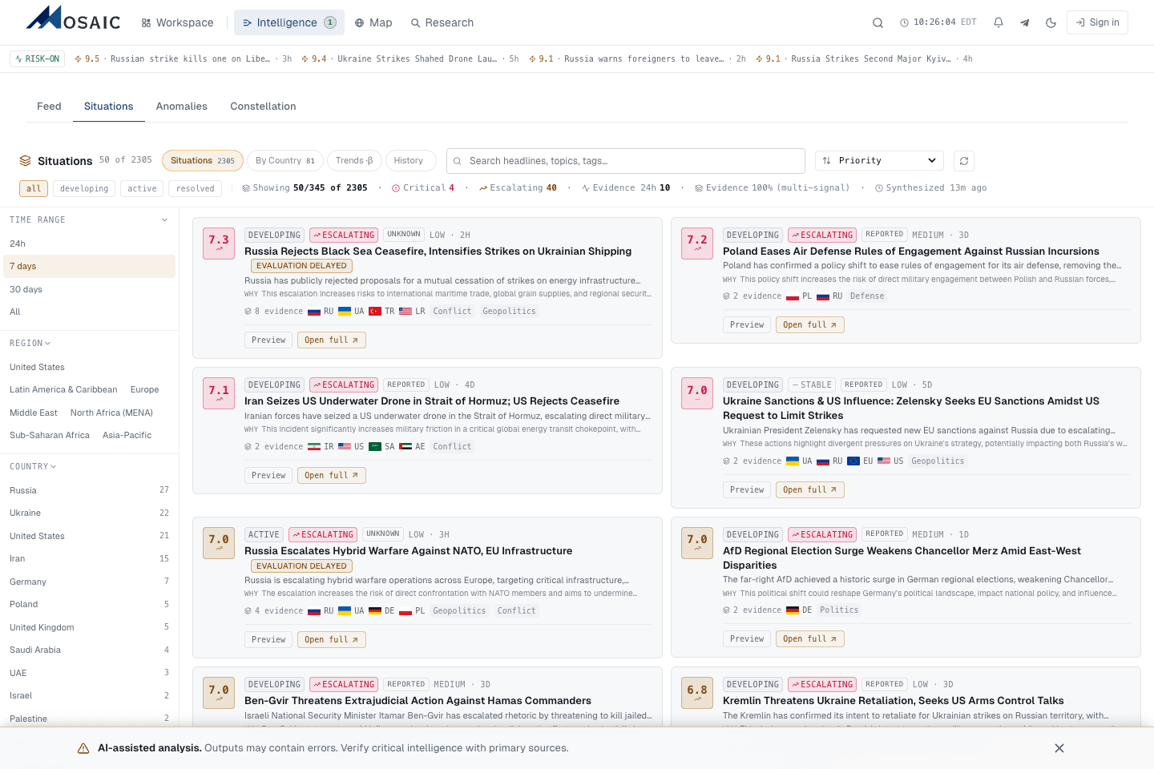Filter country list by Ukraine
1154x769 pixels.
point(89,513)
